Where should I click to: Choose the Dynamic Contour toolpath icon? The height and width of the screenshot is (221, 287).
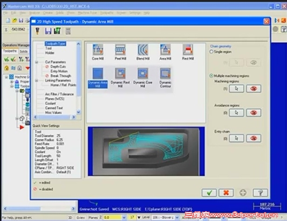(x=165, y=74)
